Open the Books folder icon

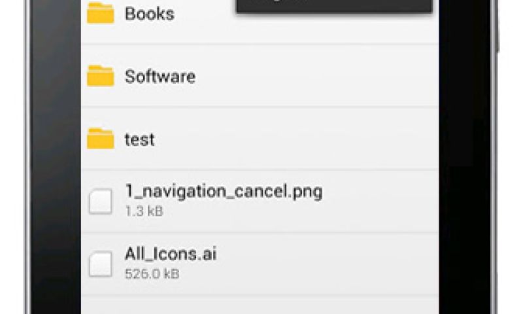[x=100, y=13]
